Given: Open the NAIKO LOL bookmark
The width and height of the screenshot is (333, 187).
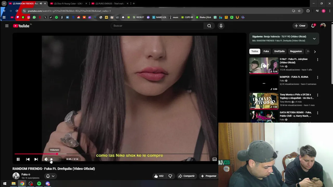Looking at the screenshot, I should (x=159, y=17).
